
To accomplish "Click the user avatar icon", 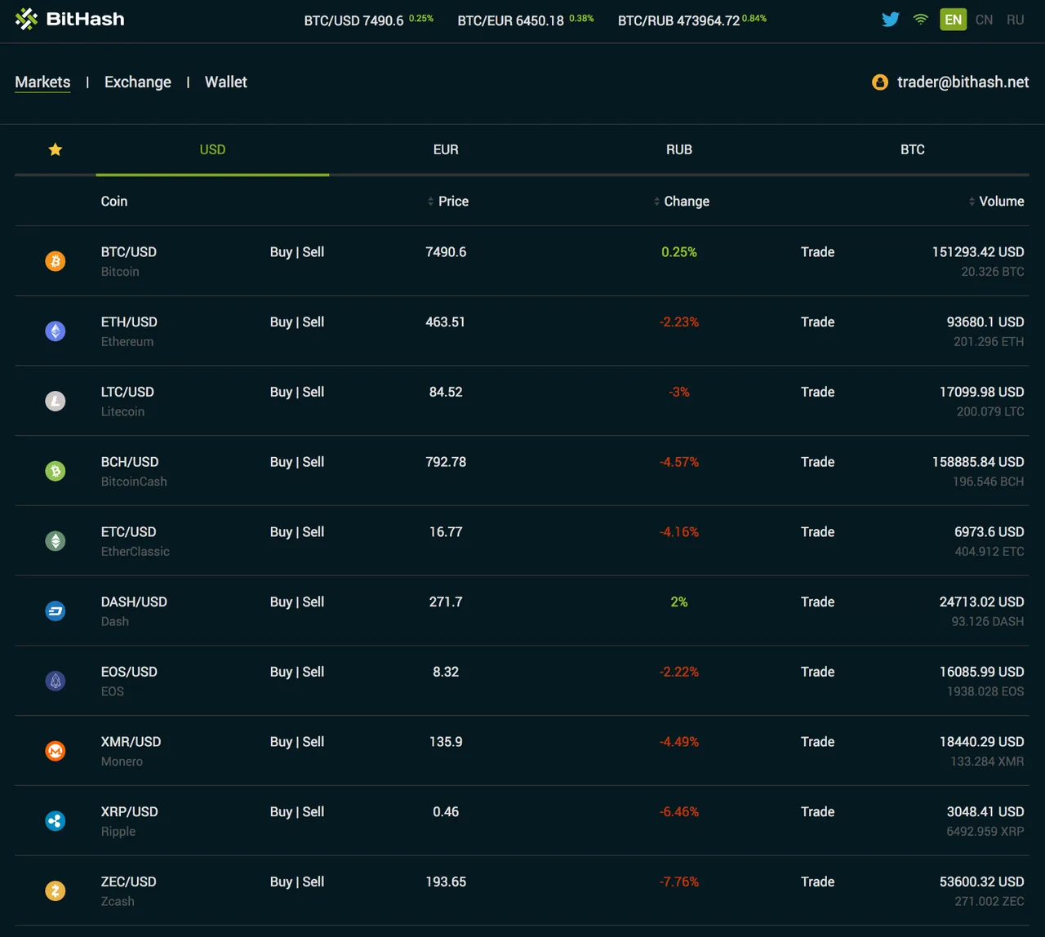I will tap(880, 82).
